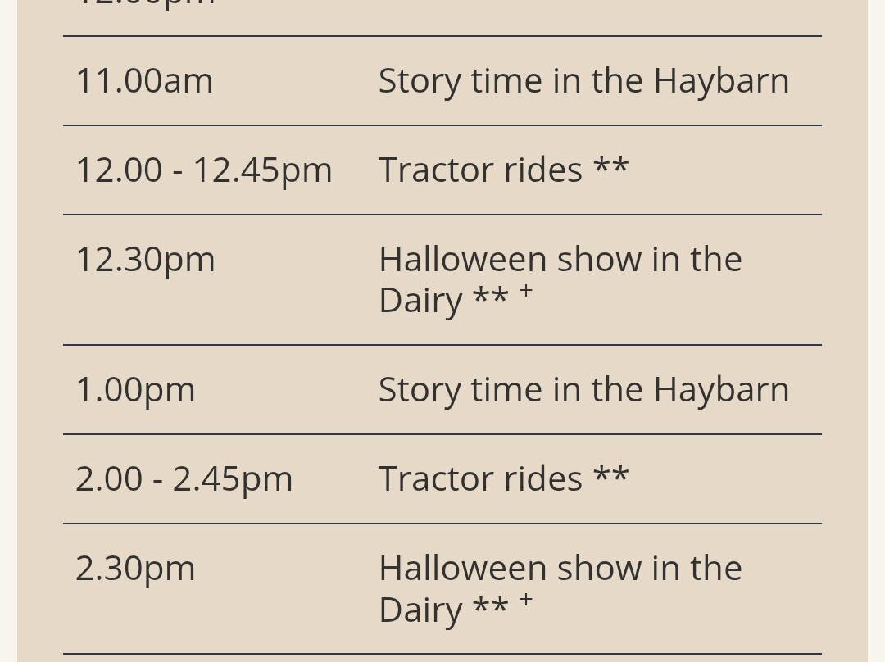Click the 2.00 - 2.45pm time slot
The image size is (885, 662).
click(184, 479)
